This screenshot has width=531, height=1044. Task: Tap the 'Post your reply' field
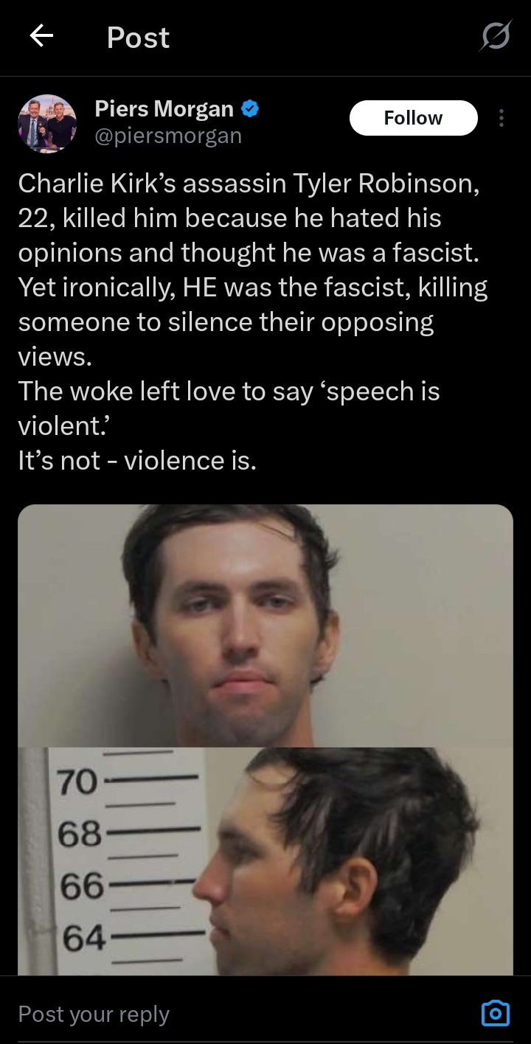94,1014
